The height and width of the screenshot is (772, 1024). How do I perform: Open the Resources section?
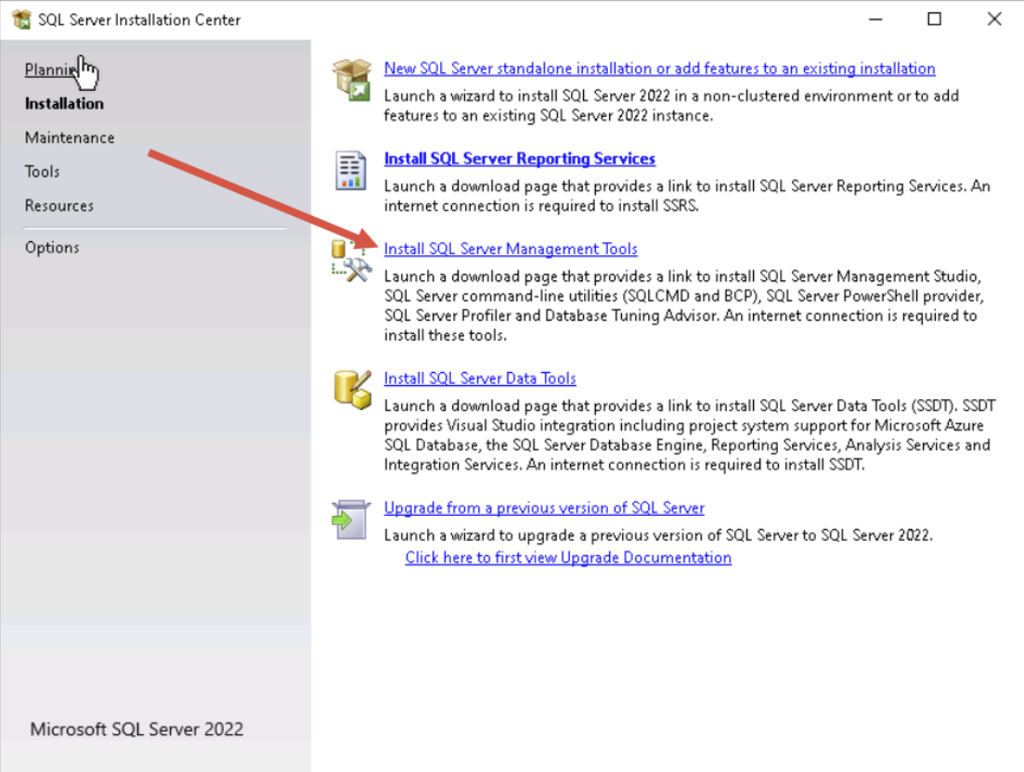coord(59,206)
